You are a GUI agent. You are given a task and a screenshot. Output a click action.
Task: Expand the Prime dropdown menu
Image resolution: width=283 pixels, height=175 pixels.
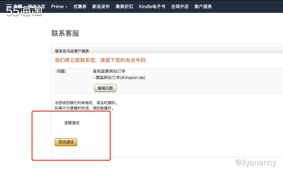pos(59,6)
